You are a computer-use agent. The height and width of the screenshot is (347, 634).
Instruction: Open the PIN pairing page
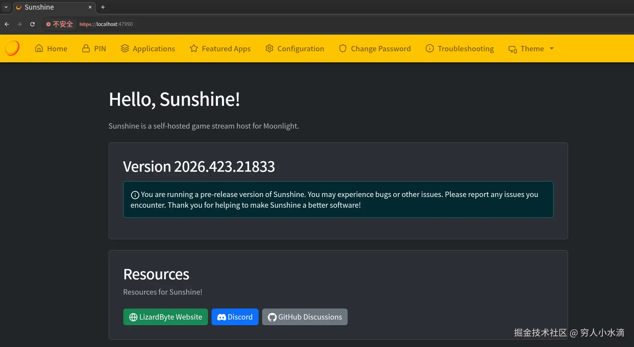[94, 48]
